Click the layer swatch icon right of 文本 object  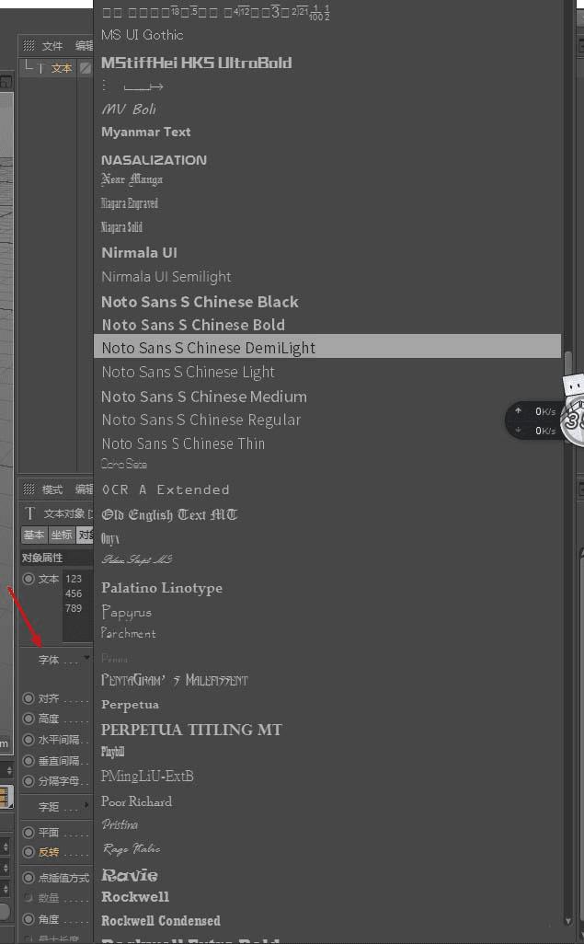coord(86,69)
